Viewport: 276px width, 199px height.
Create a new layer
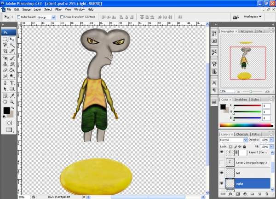coord(259,194)
